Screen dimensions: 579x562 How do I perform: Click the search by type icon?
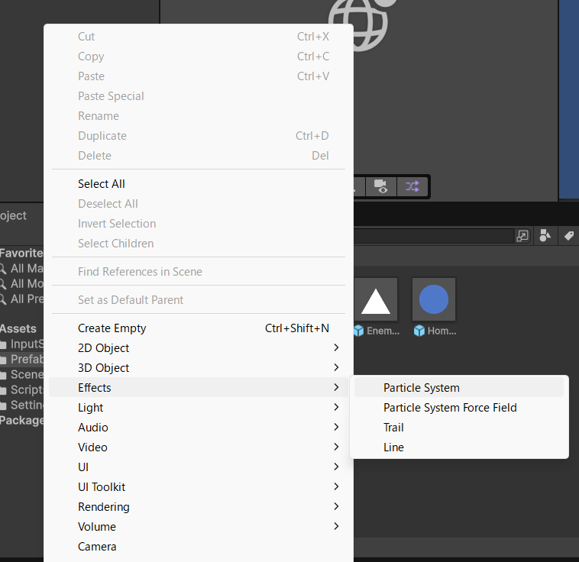tap(545, 236)
